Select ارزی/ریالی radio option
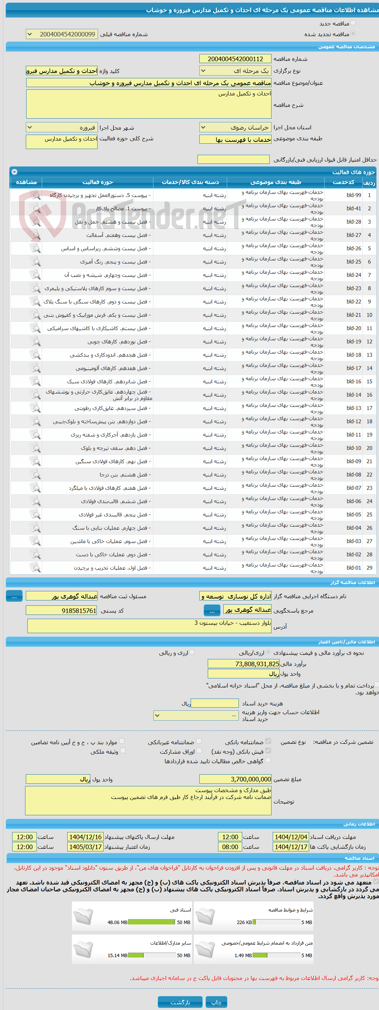Image resolution: width=379 pixels, height=1010 pixels. coord(268,653)
